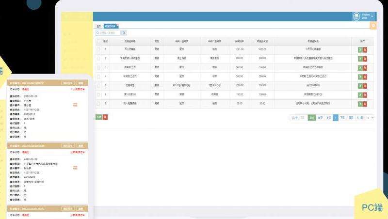Screen dimensions: 388x219
Task: Edit coupon row 1 with green pencil icon
Action: pyautogui.click(x=360, y=50)
